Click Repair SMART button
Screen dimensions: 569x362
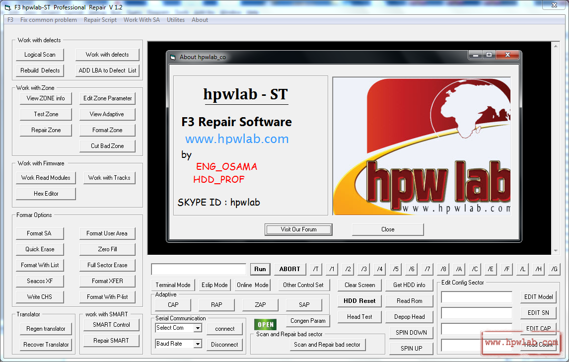(x=111, y=341)
